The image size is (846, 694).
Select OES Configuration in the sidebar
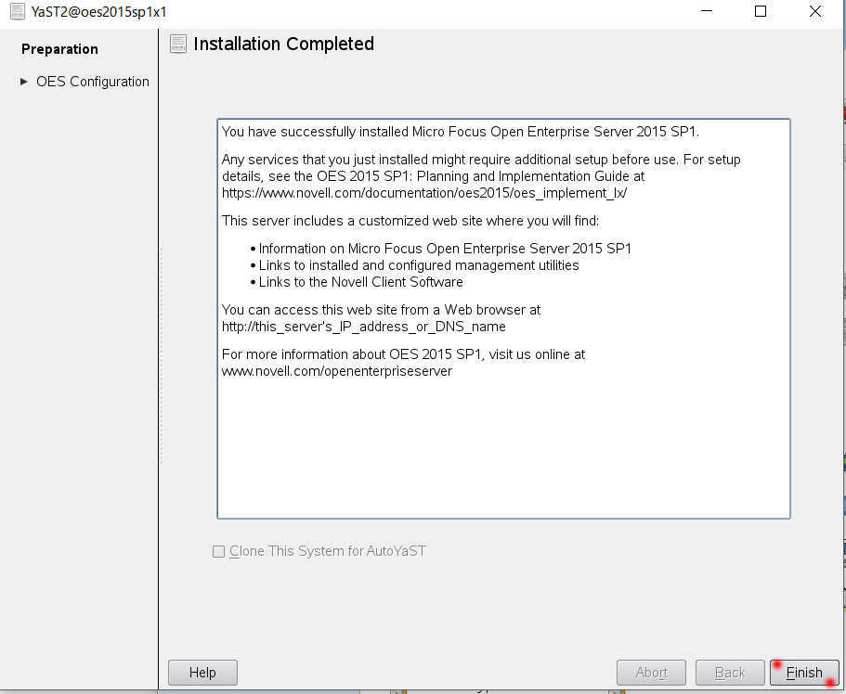coord(93,82)
